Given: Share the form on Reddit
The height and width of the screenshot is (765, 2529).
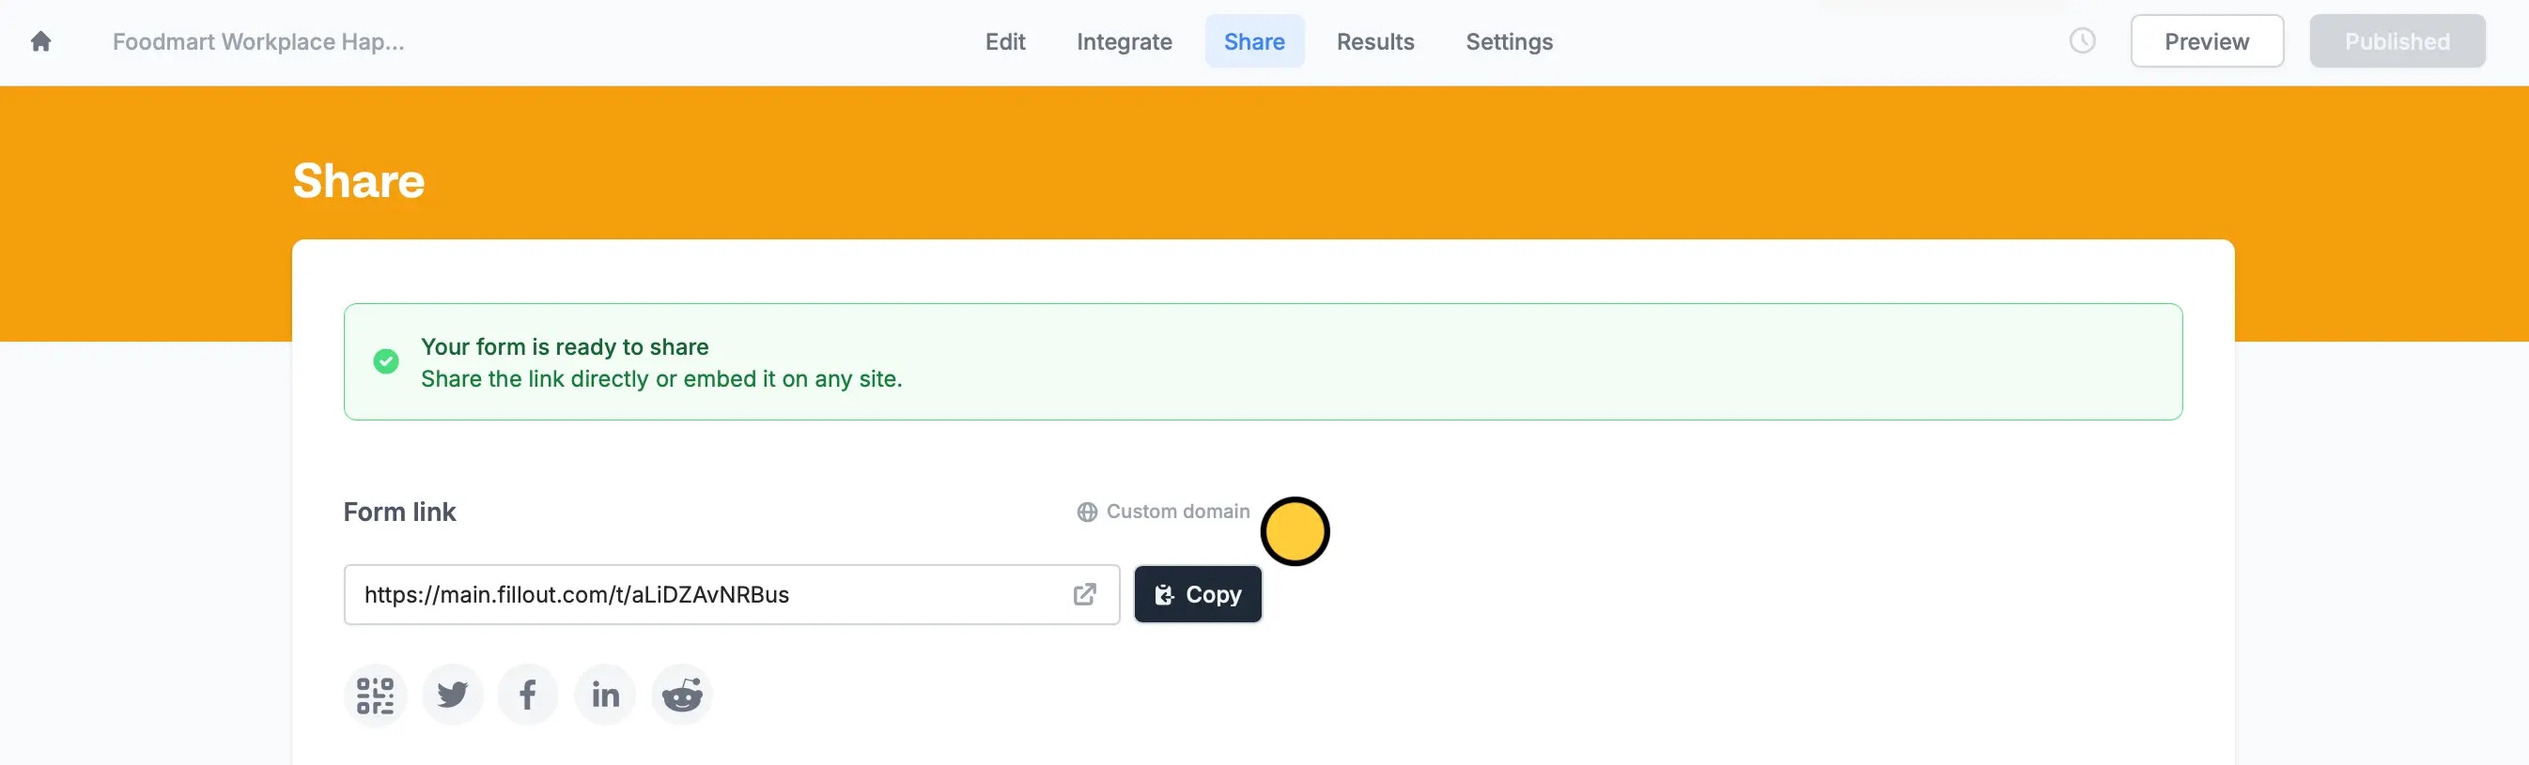Looking at the screenshot, I should coord(680,694).
